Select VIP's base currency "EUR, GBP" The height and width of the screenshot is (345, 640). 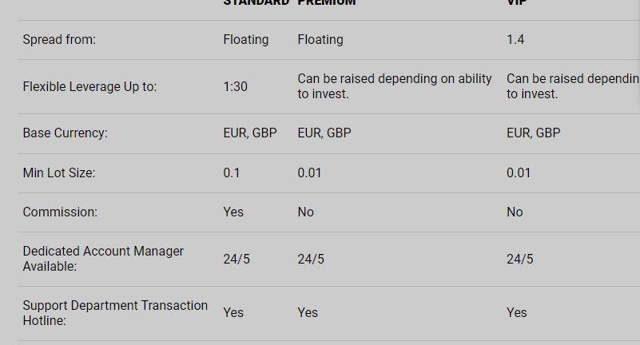pyautogui.click(x=534, y=133)
